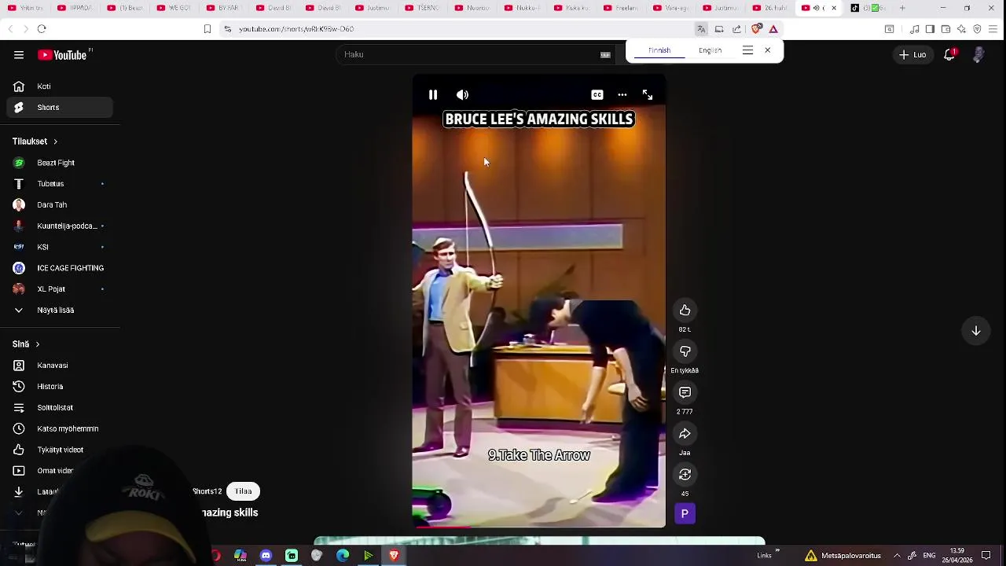Show hidden system tray icons
The width and height of the screenshot is (1006, 566).
tap(897, 556)
